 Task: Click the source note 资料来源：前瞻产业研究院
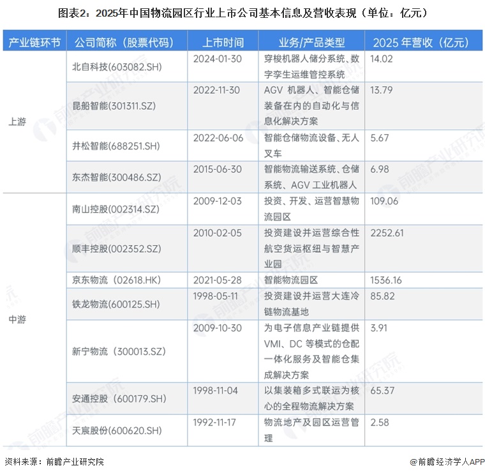[x=54, y=462]
